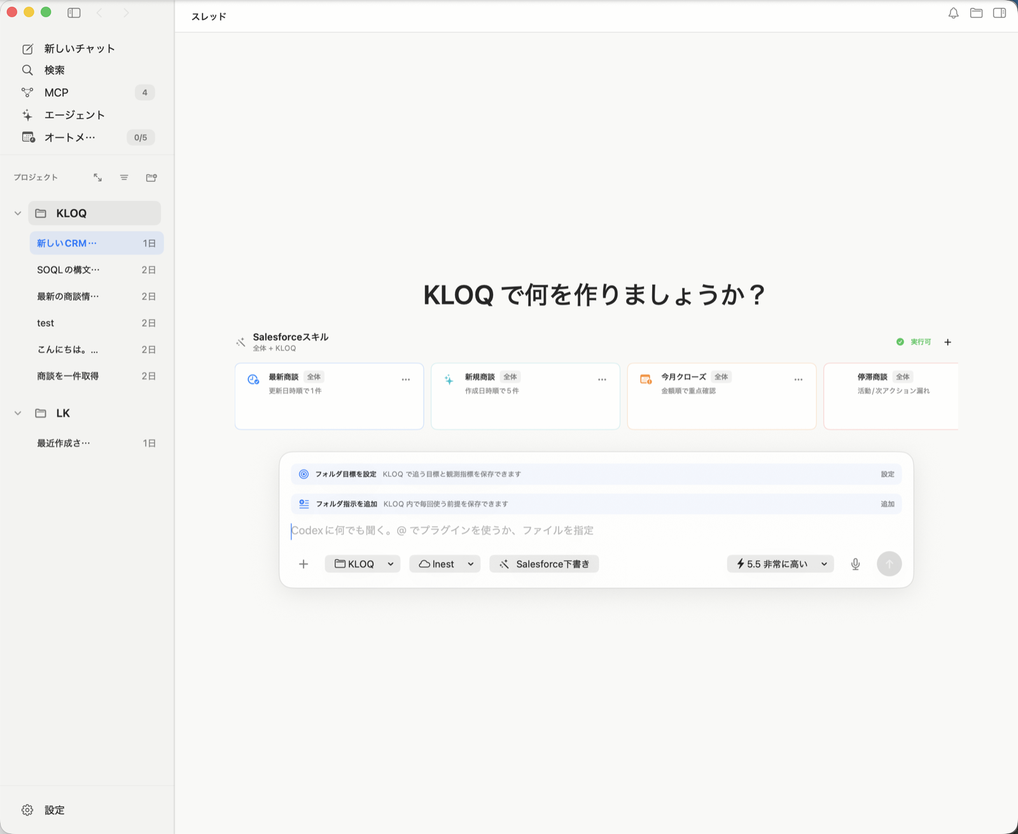Click the microphone voice input icon
Viewport: 1018px width, 834px height.
tap(856, 564)
